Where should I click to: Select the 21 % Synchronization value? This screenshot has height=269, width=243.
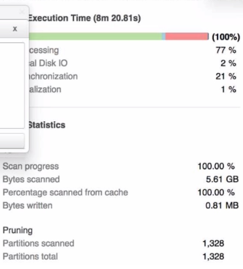(x=226, y=76)
